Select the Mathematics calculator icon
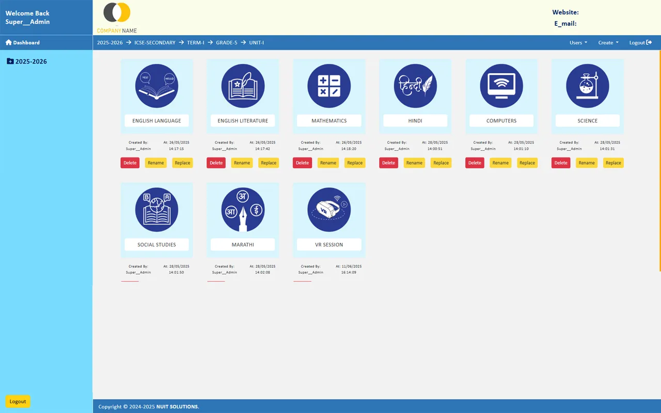 329,86
